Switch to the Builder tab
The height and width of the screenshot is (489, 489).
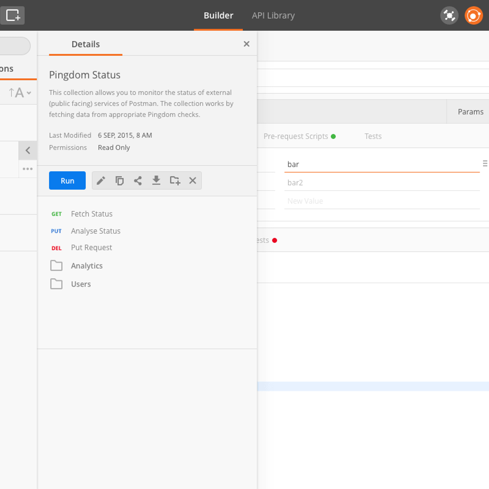click(218, 15)
